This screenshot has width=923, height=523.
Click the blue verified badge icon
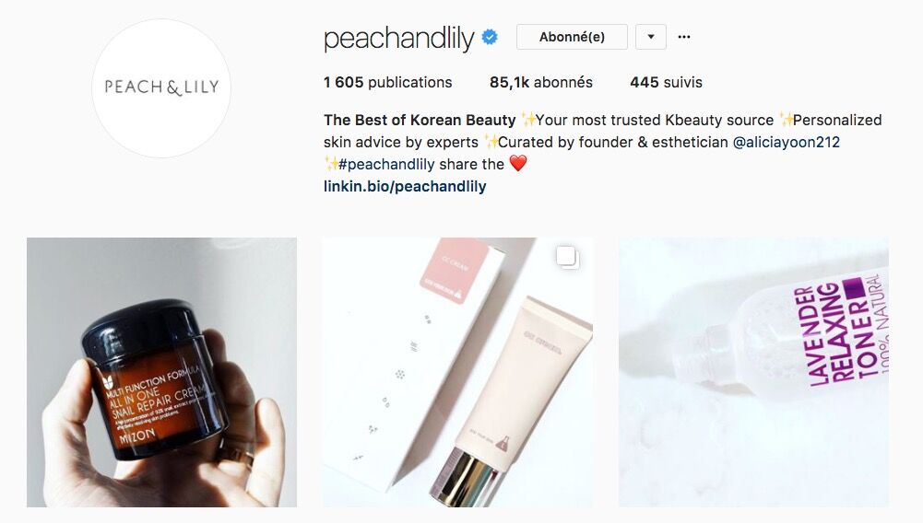tap(490, 37)
